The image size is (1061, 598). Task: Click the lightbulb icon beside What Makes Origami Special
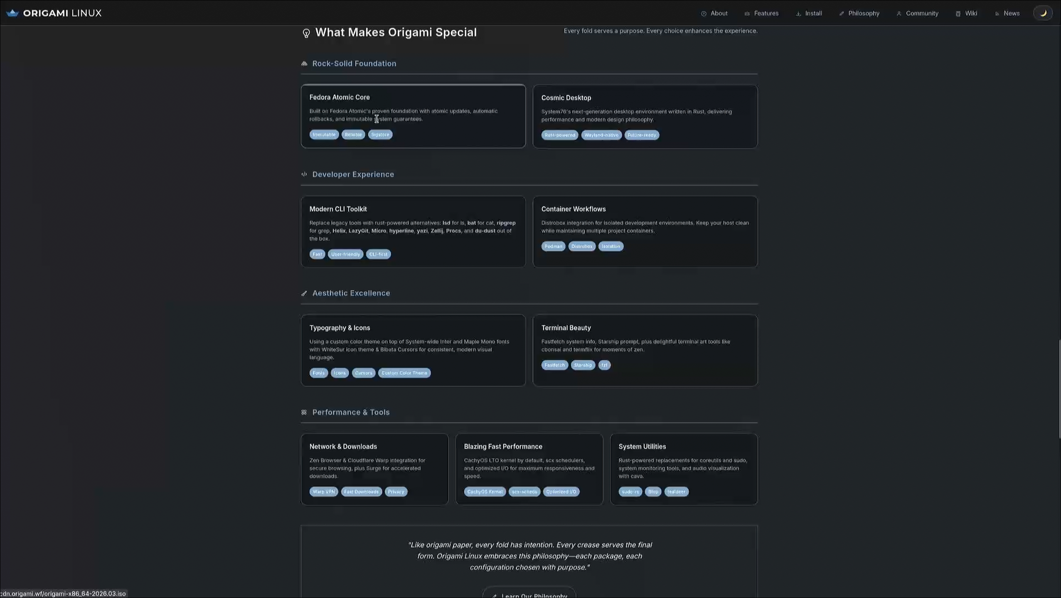click(306, 33)
